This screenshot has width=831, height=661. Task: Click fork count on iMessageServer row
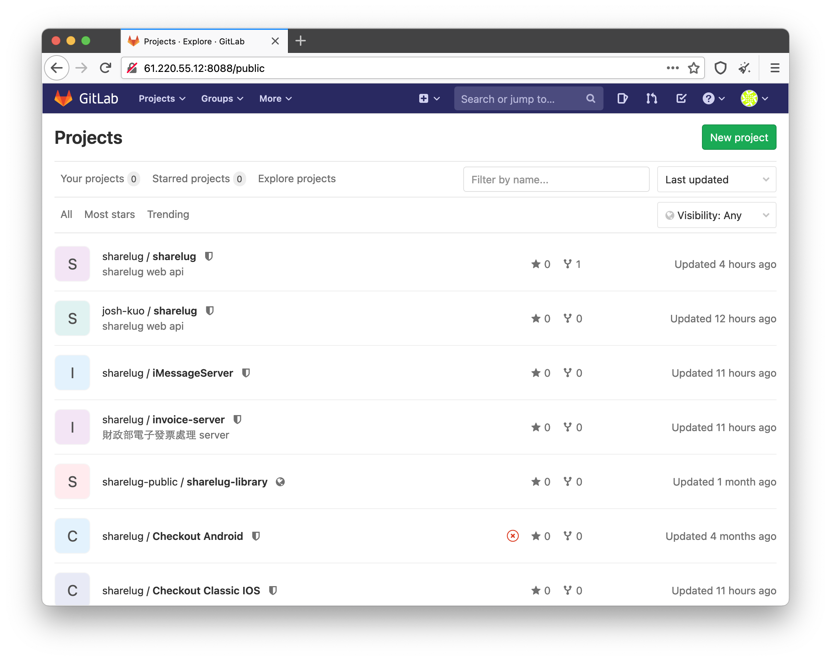pyautogui.click(x=573, y=373)
